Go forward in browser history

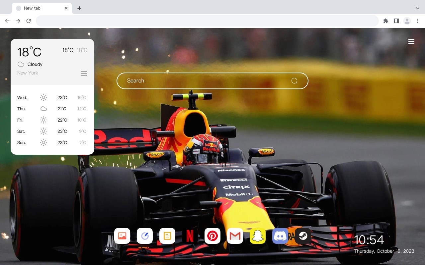(18, 21)
